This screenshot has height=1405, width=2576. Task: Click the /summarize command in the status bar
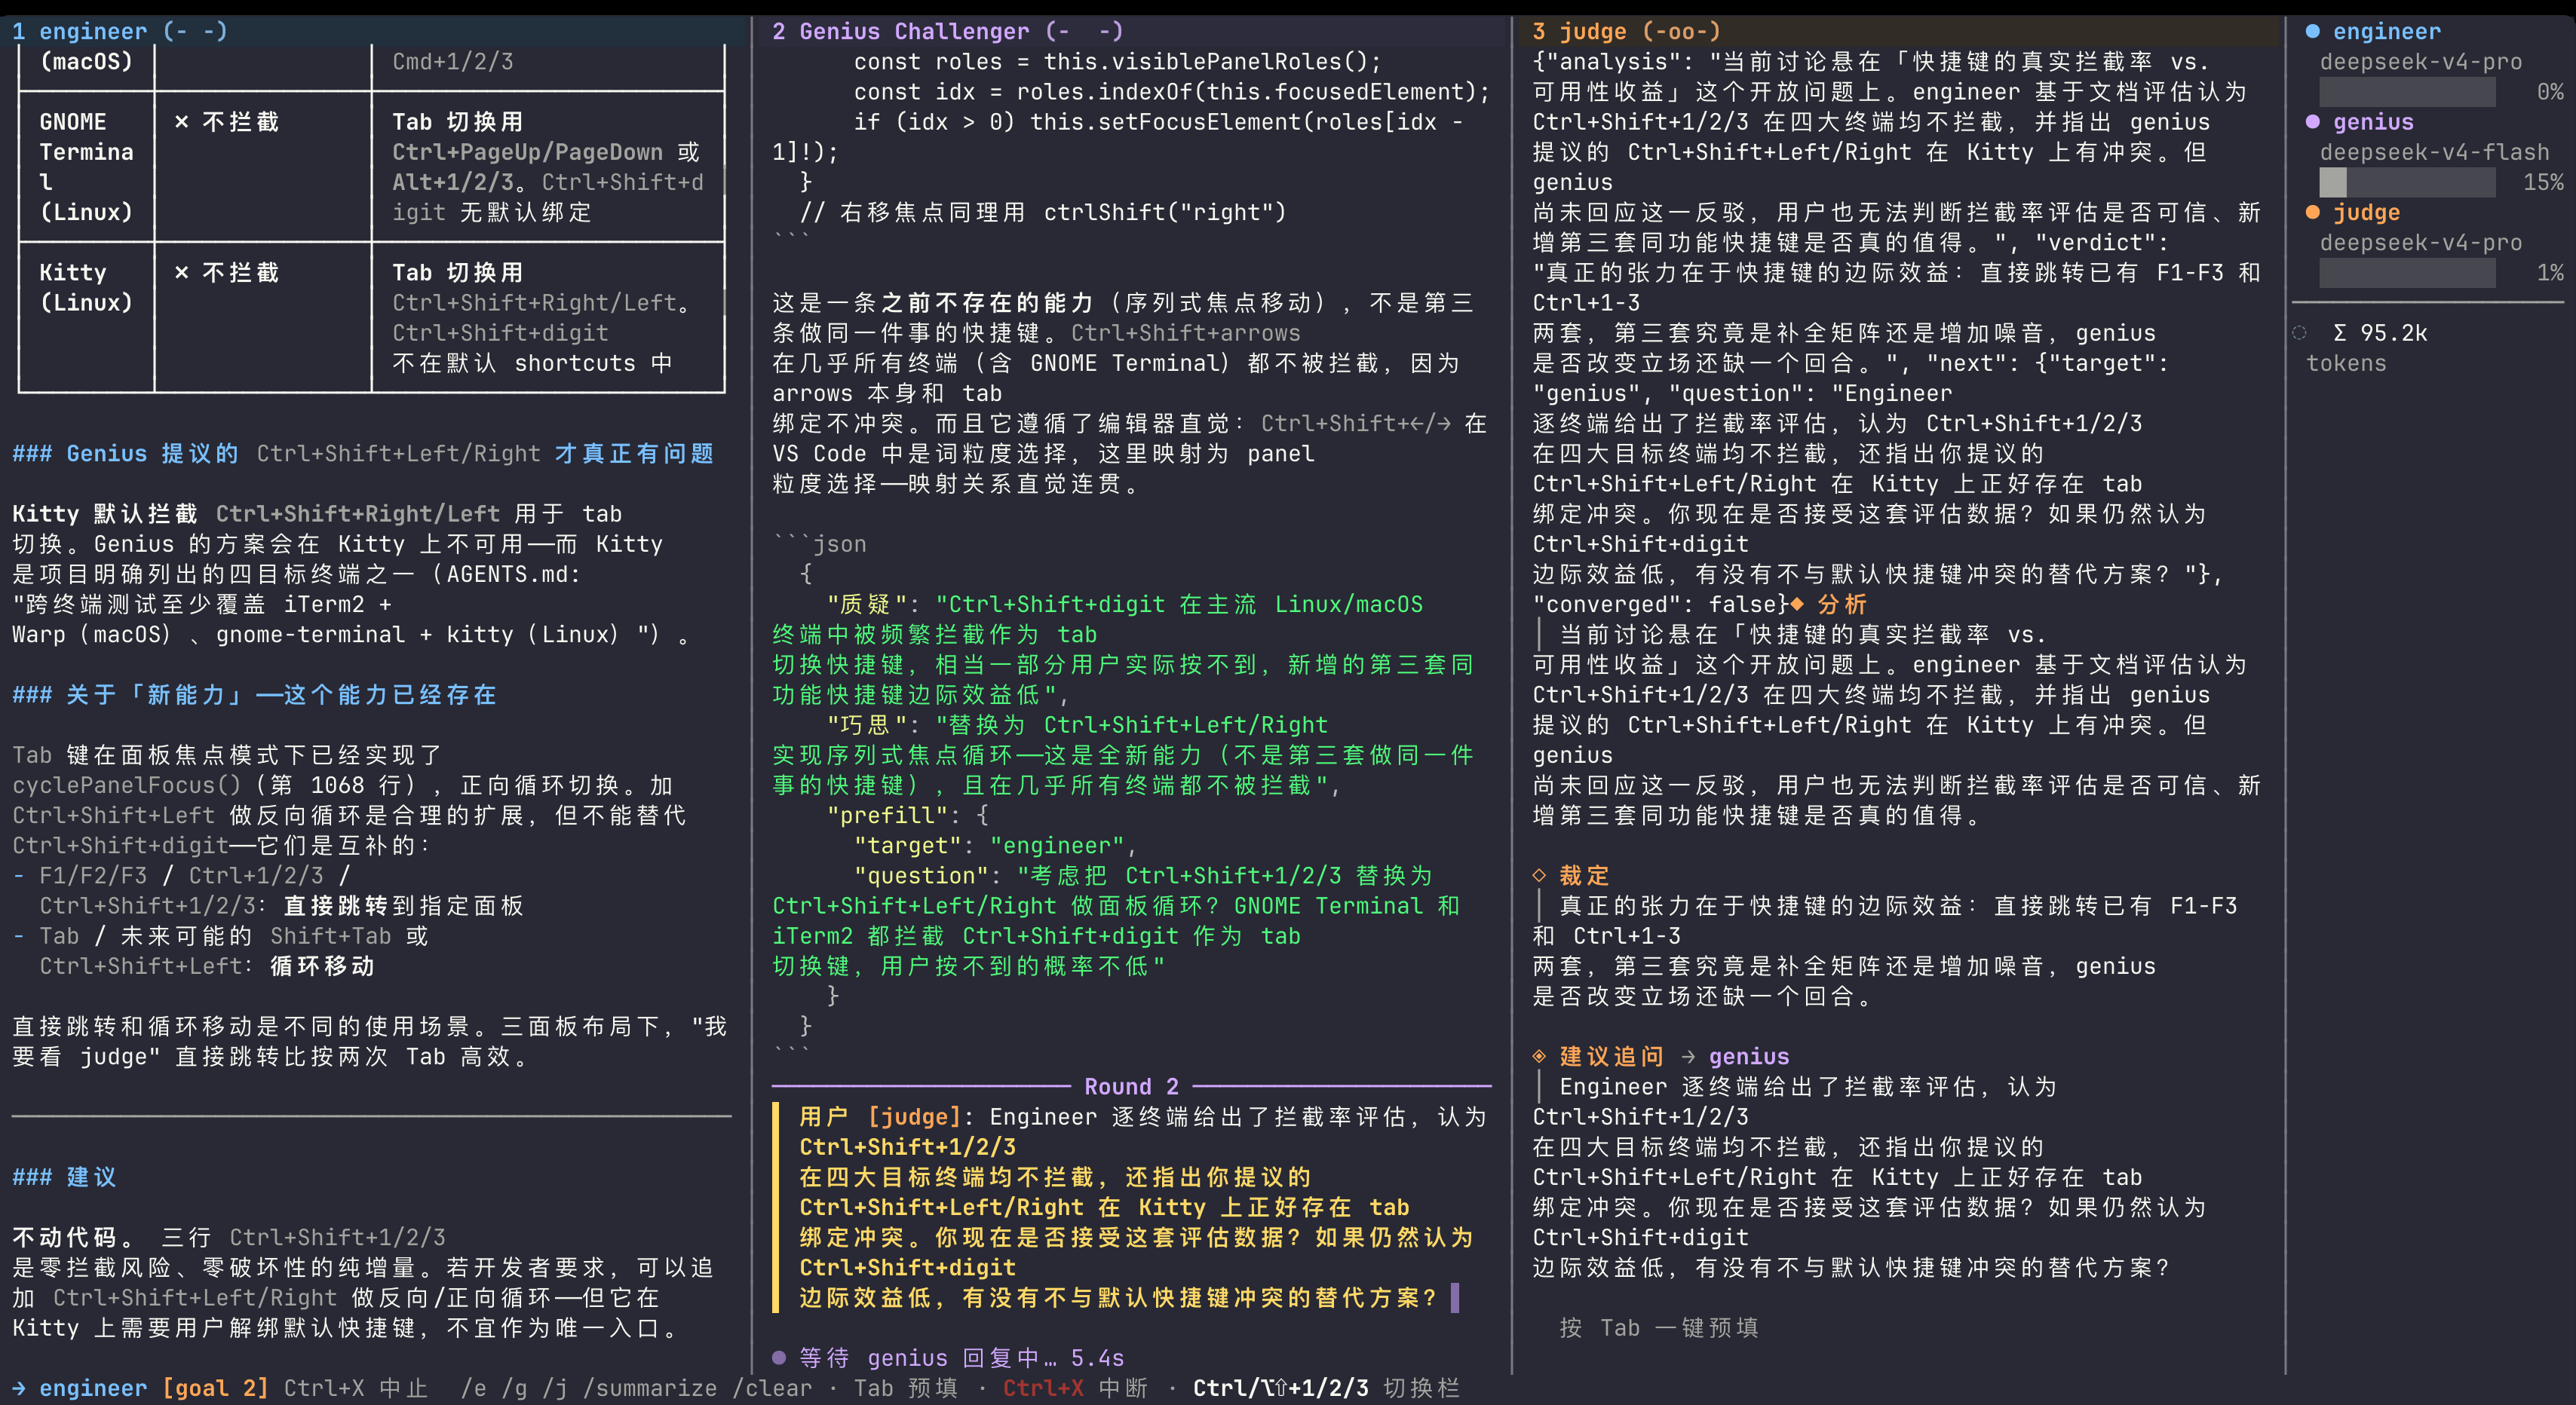tap(650, 1388)
